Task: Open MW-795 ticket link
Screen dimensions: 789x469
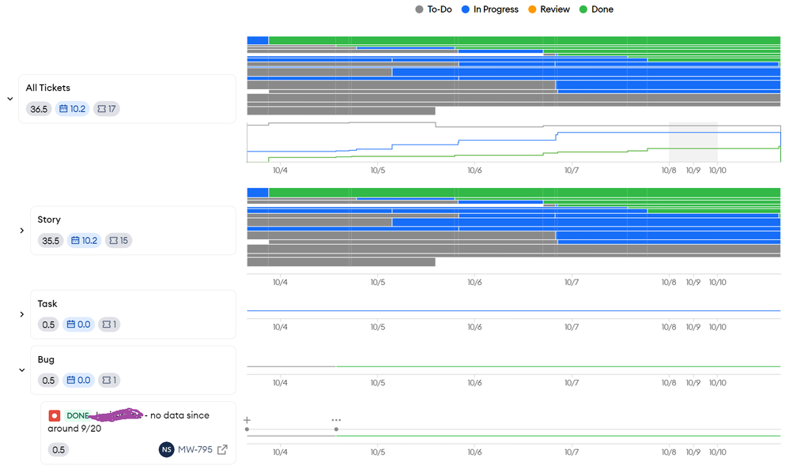Action: pyautogui.click(x=195, y=449)
